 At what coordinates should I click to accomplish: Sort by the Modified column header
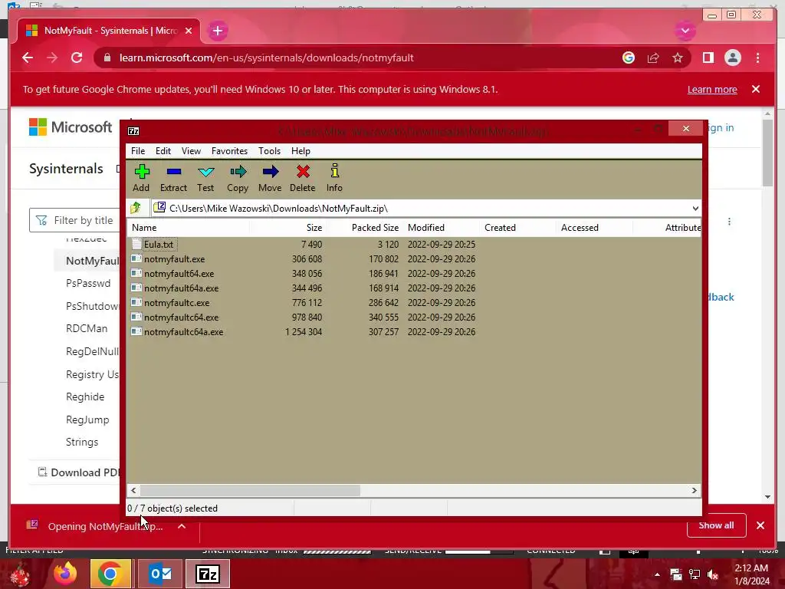tap(442, 227)
